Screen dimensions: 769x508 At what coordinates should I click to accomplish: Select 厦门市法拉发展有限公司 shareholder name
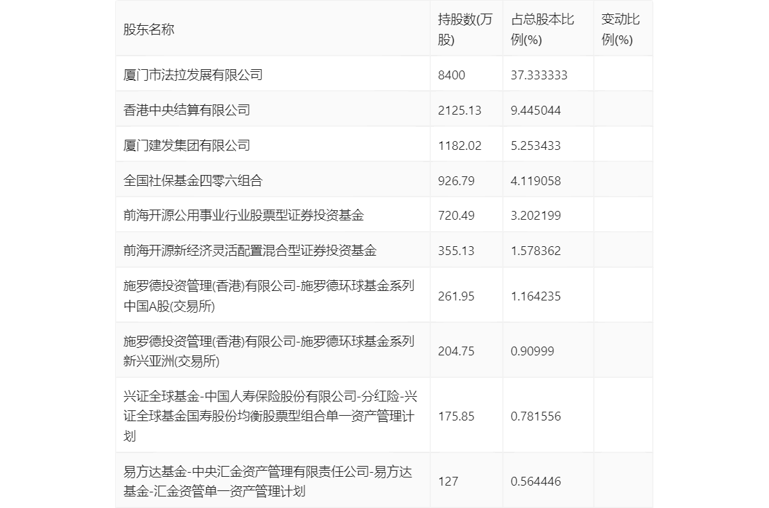pos(193,75)
